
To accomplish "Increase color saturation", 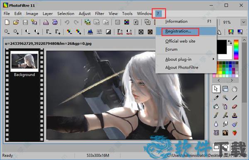I will (78, 32).
